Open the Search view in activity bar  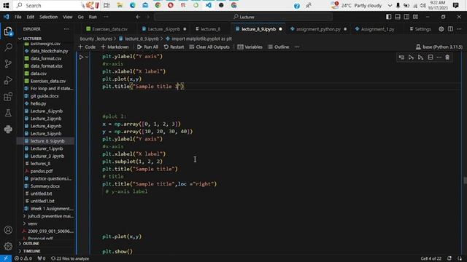coord(8,47)
